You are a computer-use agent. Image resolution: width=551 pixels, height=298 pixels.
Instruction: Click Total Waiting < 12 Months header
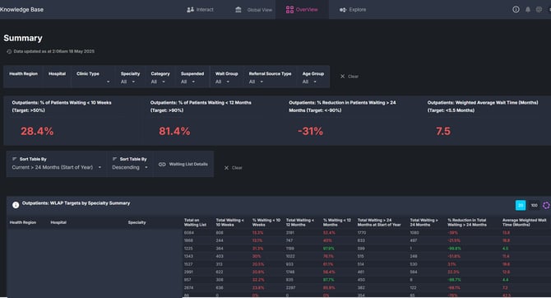click(300, 222)
